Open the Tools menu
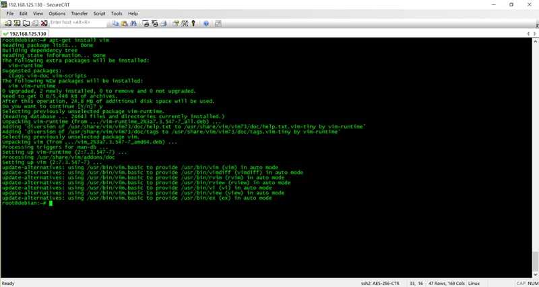 tap(117, 13)
